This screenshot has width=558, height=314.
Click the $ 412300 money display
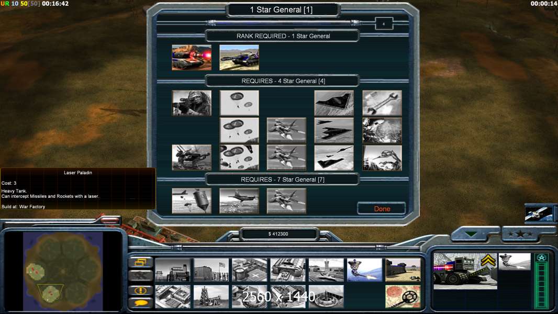point(278,234)
